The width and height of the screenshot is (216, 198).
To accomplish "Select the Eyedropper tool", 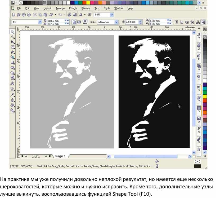I will 12,95.
